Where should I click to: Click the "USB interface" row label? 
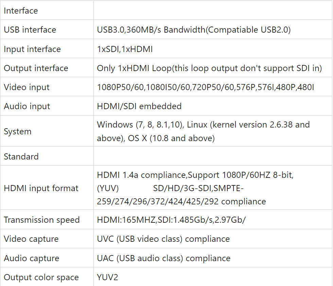pyautogui.click(x=30, y=30)
